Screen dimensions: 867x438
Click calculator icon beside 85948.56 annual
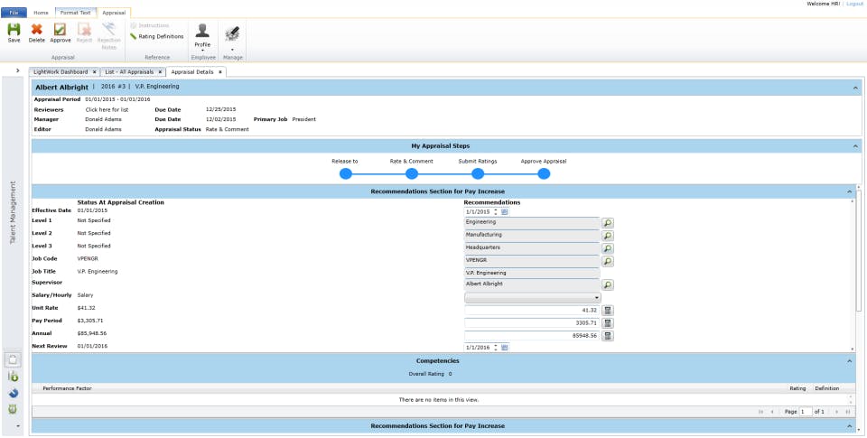(607, 336)
